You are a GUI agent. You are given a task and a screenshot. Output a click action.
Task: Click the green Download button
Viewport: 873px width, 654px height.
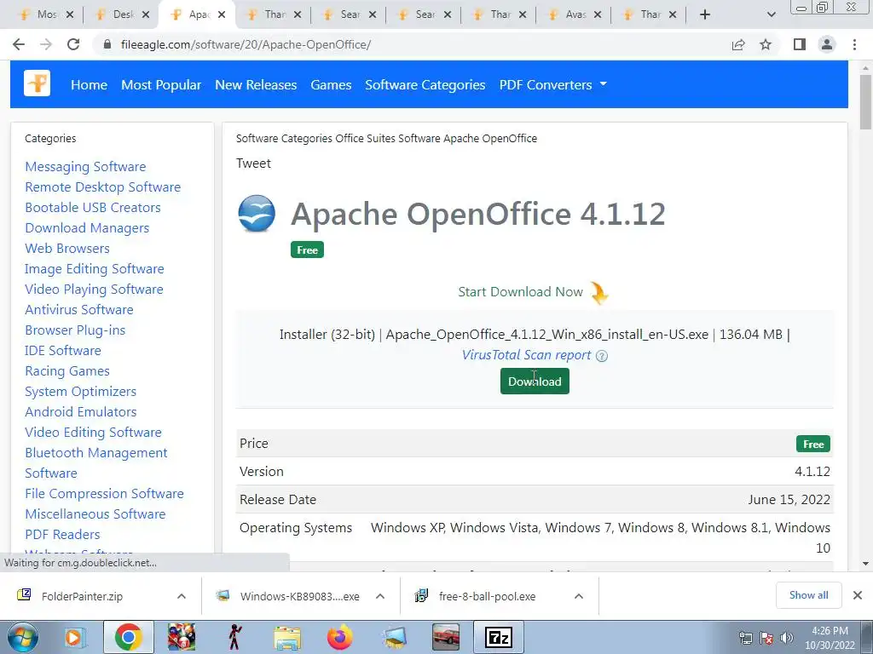pos(535,381)
